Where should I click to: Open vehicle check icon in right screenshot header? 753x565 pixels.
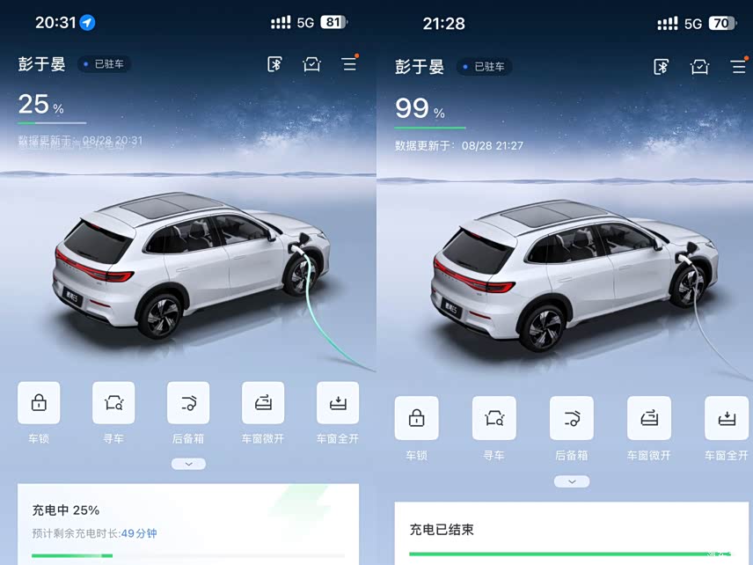[699, 67]
